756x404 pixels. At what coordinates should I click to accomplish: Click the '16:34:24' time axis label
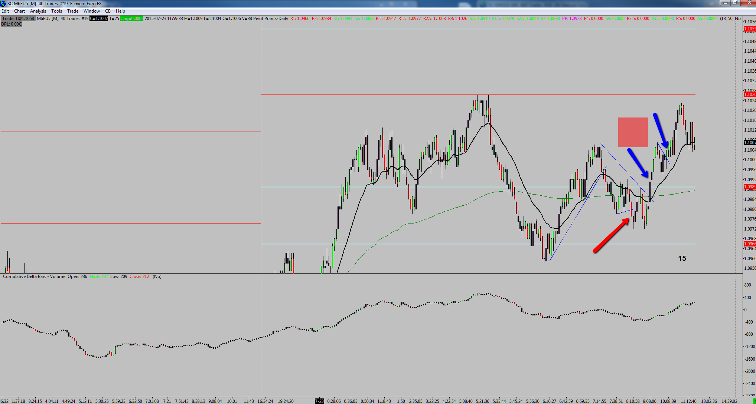click(x=265, y=401)
